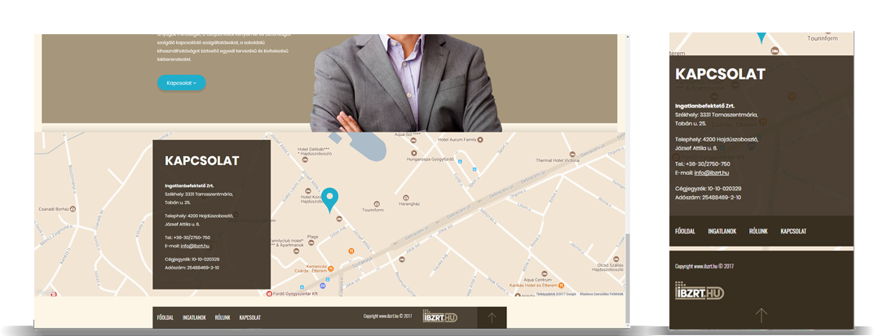Open INGATLANOK in the mobile footer menu
The width and height of the screenshot is (874, 336).
[x=722, y=231]
